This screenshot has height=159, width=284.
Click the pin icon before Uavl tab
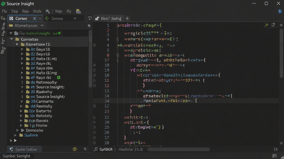90,18
